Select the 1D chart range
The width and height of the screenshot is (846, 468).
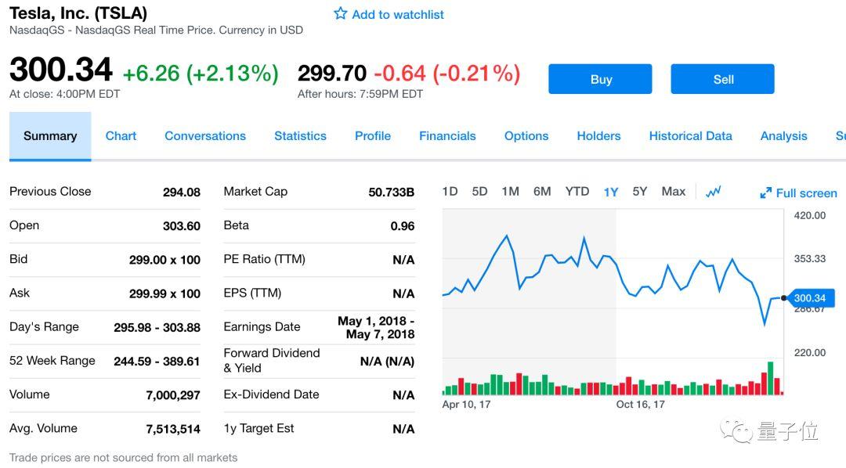(450, 192)
